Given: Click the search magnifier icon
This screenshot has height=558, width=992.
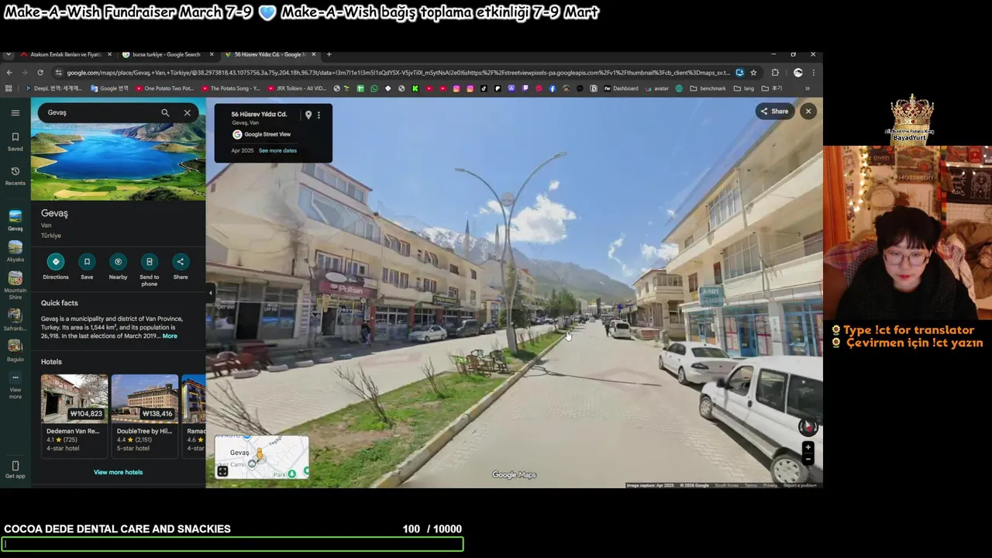Looking at the screenshot, I should 165,112.
